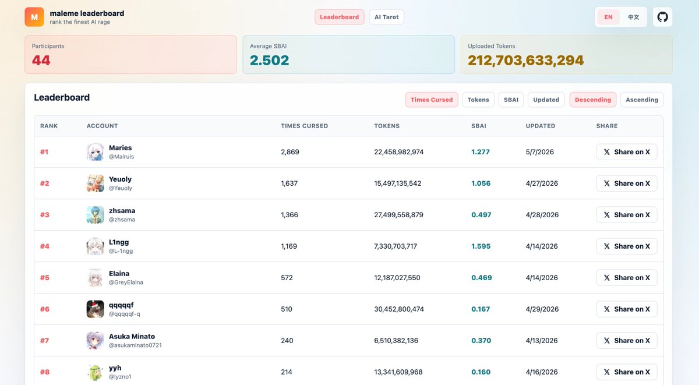Image resolution: width=699 pixels, height=385 pixels.
Task: Click Maries' avatar thumbnail
Action: 96,152
